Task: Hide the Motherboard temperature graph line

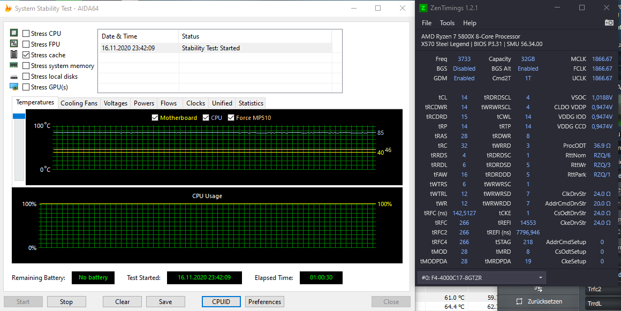Action: pos(155,118)
